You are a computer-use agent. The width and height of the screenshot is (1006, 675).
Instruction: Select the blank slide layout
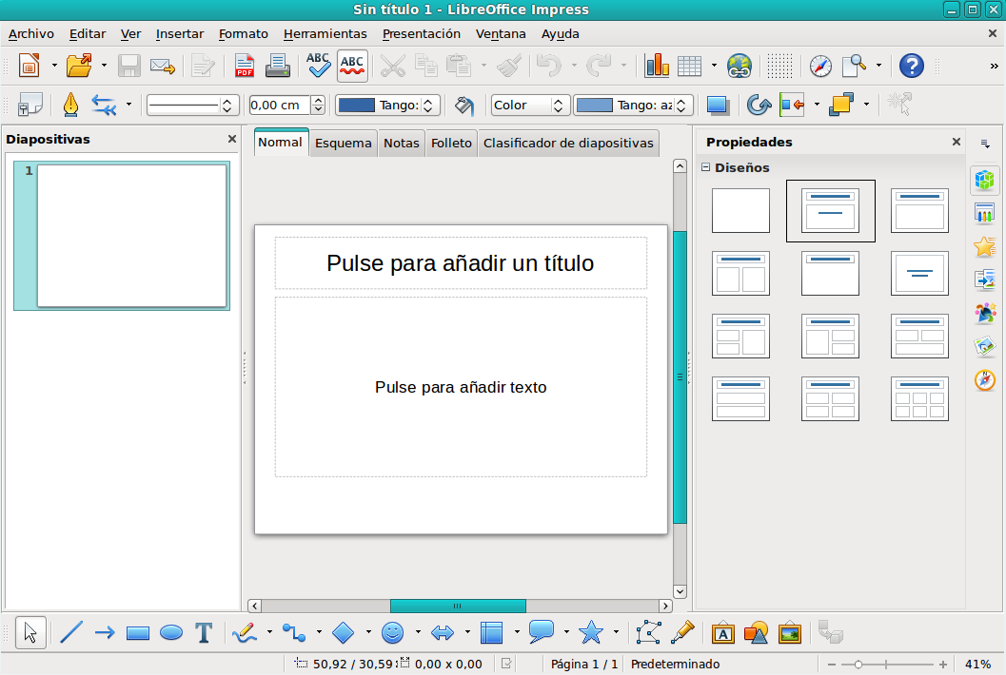point(740,210)
